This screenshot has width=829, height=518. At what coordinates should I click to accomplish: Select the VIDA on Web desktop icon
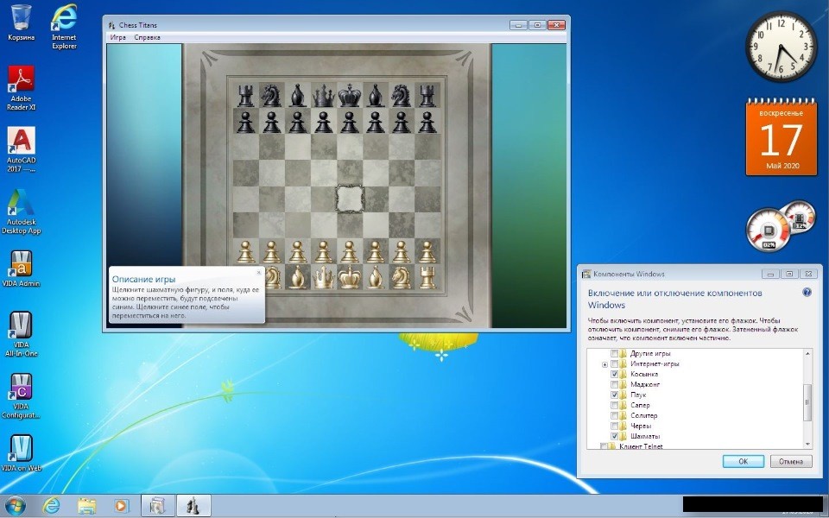[x=21, y=453]
